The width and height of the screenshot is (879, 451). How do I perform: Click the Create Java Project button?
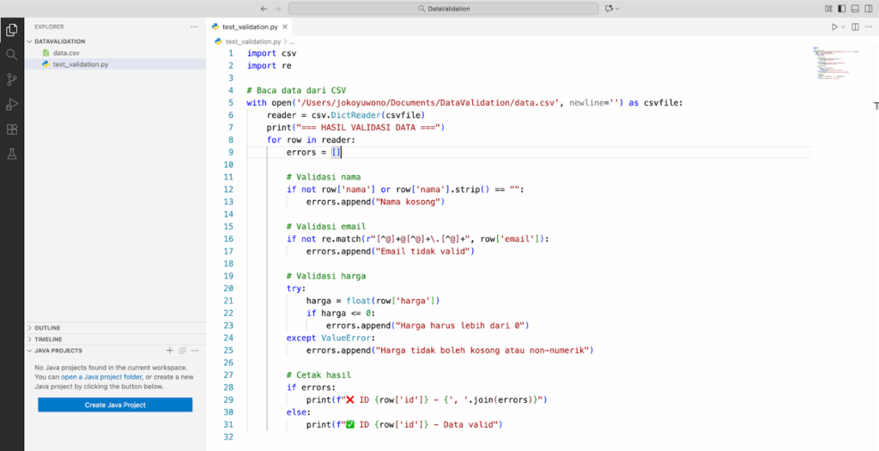[x=115, y=405]
